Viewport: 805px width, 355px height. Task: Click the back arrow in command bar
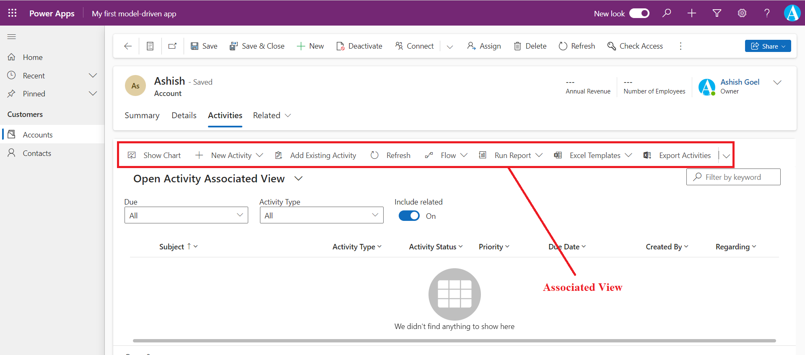(x=128, y=46)
